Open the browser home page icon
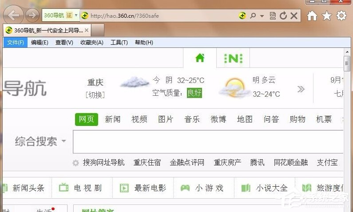Viewport: 353px width, 212px height. click(x=312, y=16)
